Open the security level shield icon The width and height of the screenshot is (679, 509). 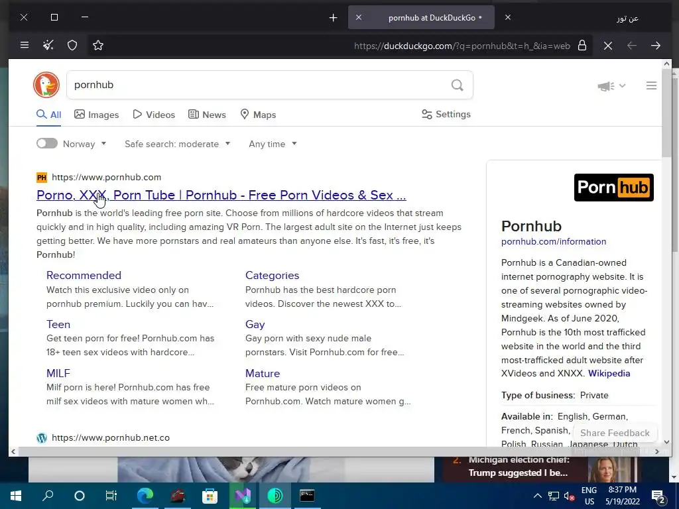72,45
